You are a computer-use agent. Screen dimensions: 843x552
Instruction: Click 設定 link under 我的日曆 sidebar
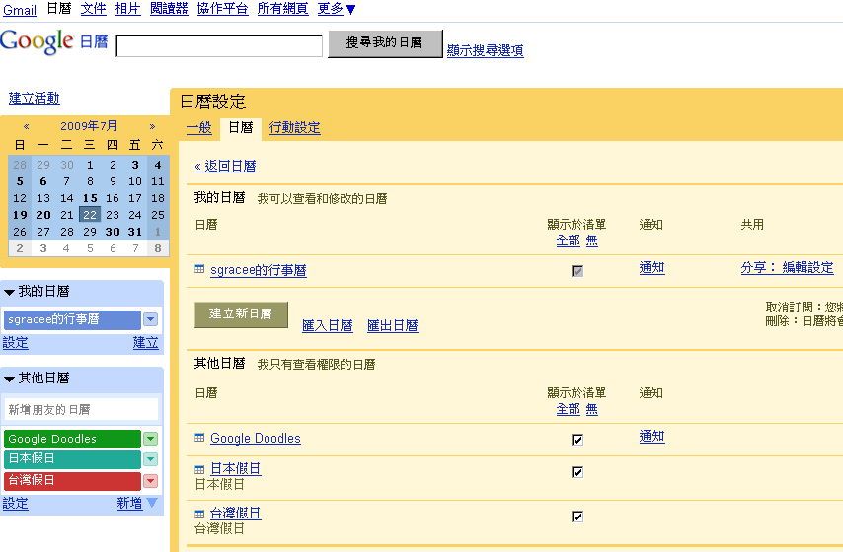[x=16, y=343]
